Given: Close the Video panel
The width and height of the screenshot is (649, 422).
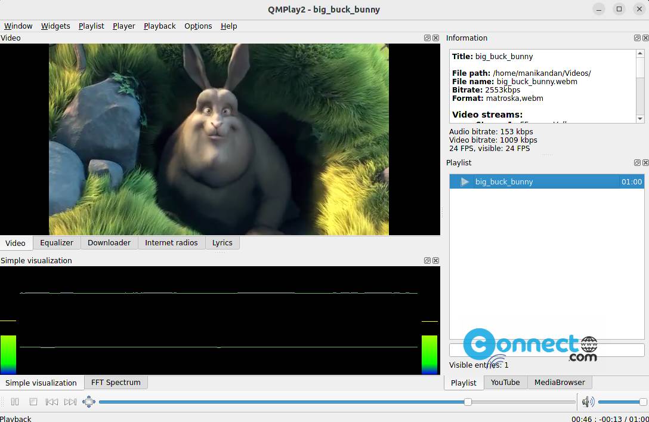Looking at the screenshot, I should (436, 38).
